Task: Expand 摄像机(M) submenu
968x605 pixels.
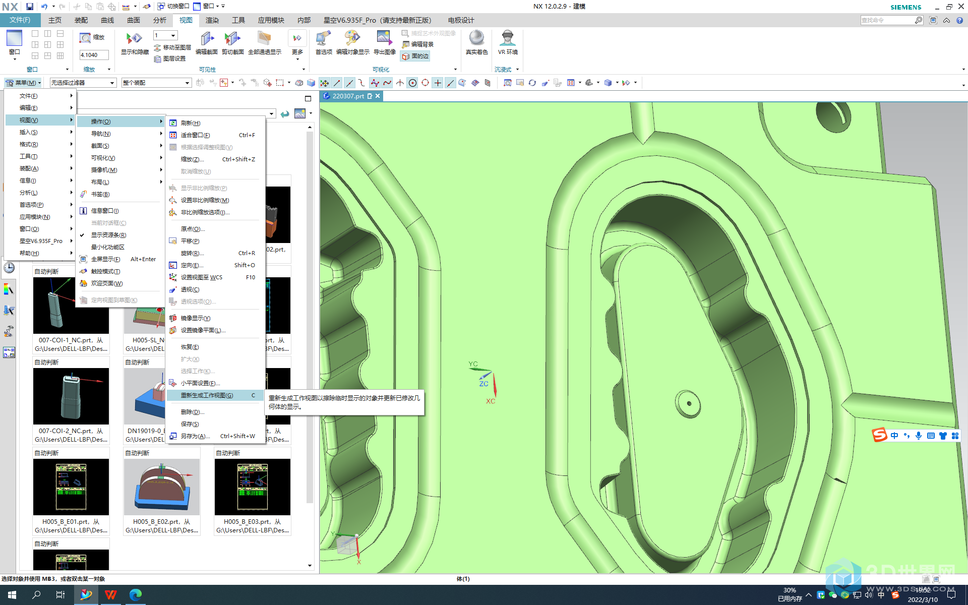Action: (120, 170)
